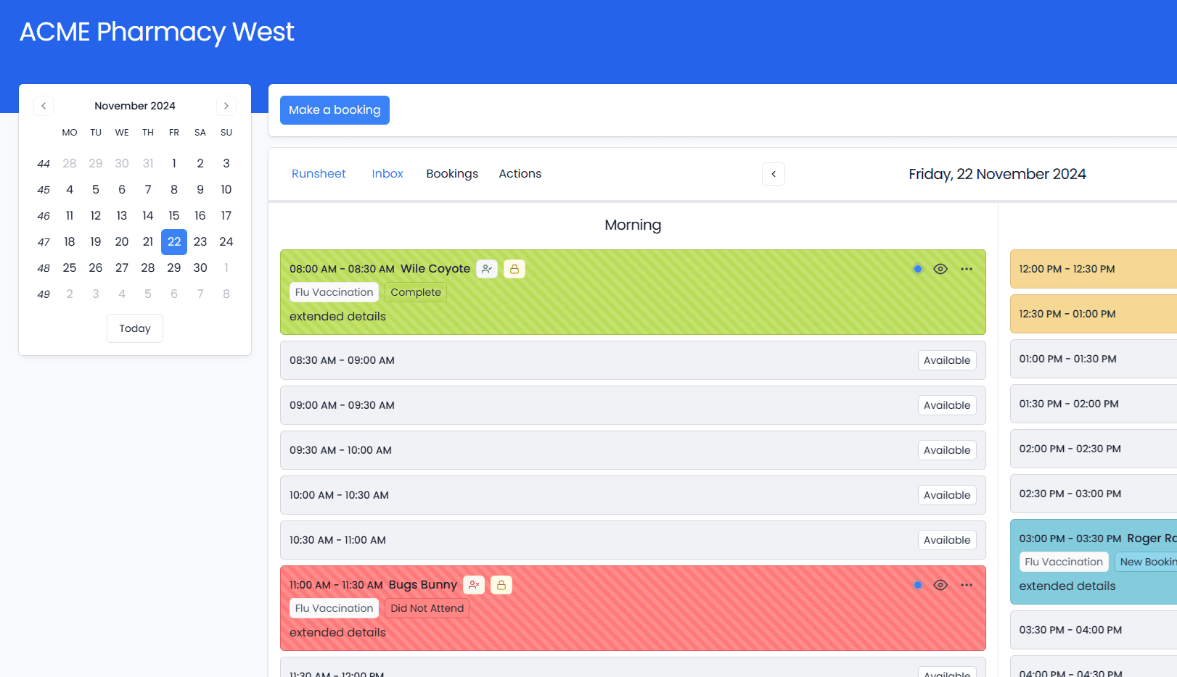The width and height of the screenshot is (1177, 677).
Task: Go to the previous month in the calendar
Action: point(43,105)
